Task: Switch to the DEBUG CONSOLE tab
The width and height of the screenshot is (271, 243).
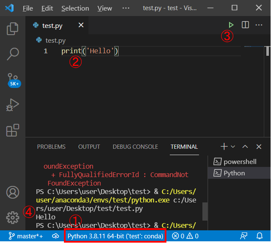Action: (x=135, y=147)
